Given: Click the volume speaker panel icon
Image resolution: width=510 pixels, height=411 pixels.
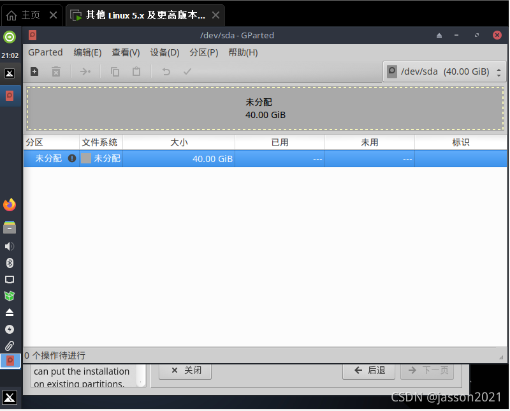Looking at the screenshot, I should point(10,246).
